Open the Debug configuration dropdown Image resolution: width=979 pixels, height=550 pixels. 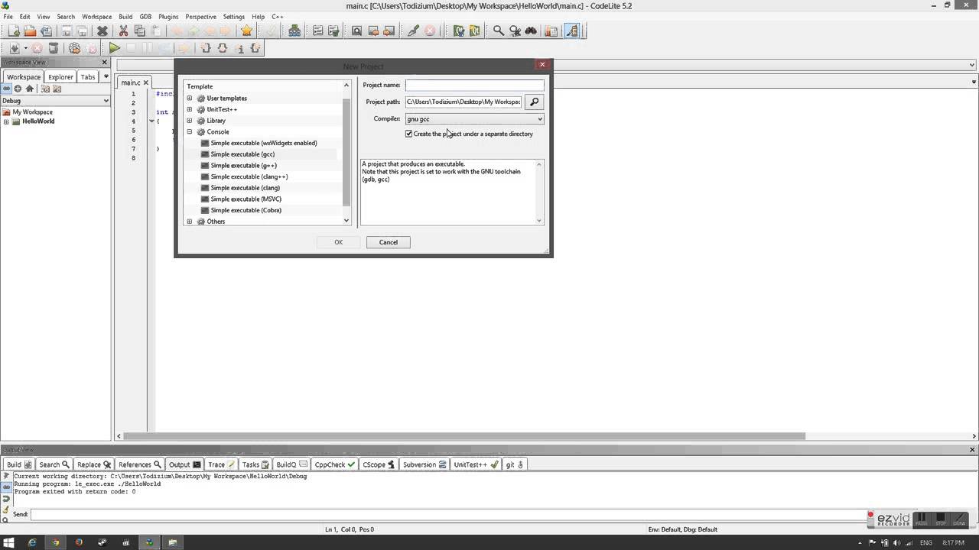(x=55, y=101)
